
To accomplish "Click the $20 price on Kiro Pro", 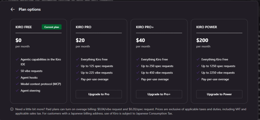I will (80, 40).
